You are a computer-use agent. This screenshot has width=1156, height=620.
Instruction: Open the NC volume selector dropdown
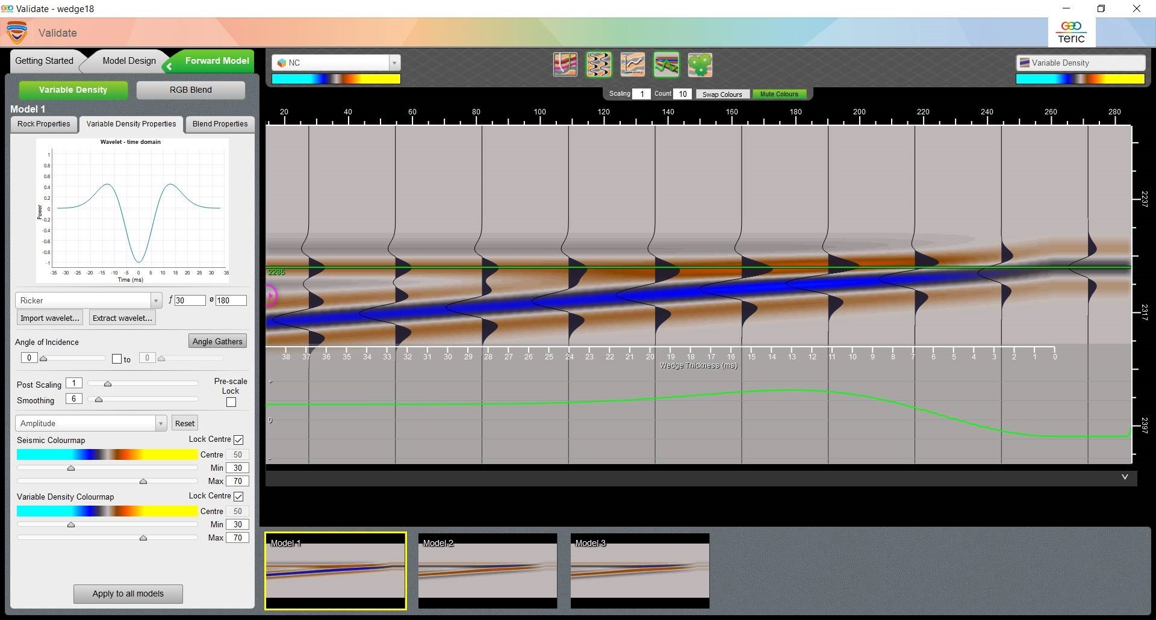tap(394, 63)
